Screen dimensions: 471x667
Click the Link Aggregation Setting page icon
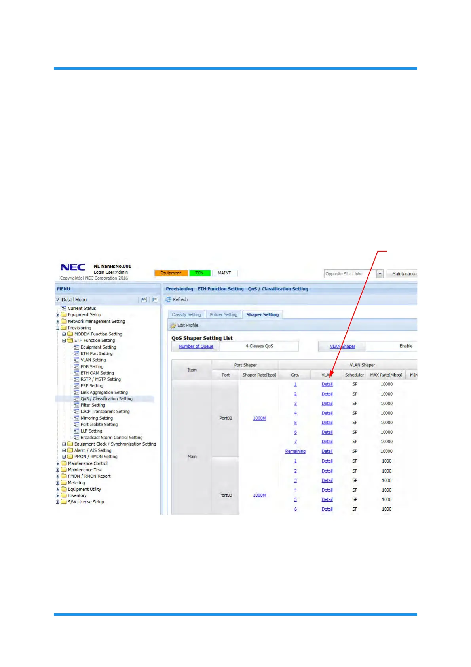[x=76, y=393]
